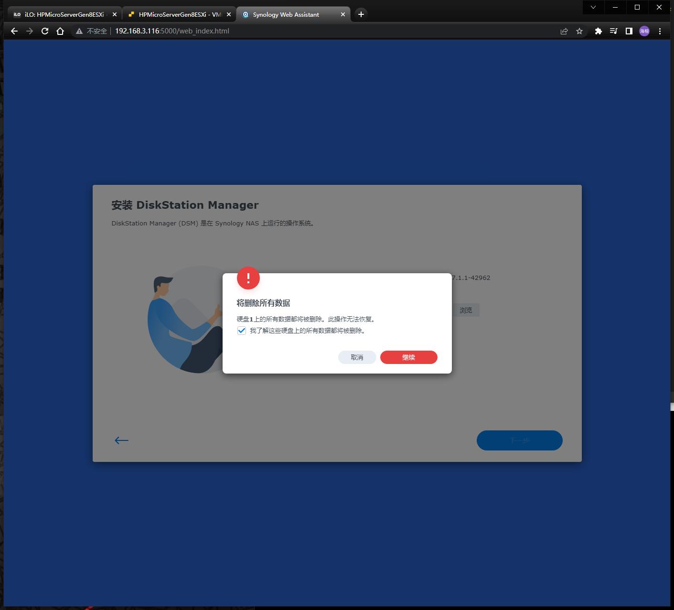Share this page via share icon

point(564,31)
